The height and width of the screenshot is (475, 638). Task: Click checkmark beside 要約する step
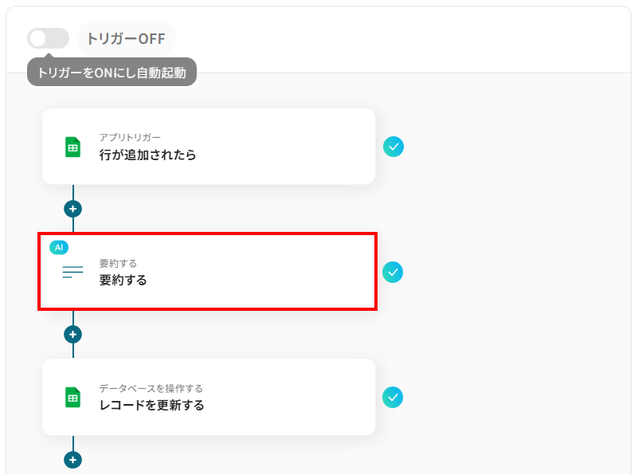pyautogui.click(x=393, y=272)
